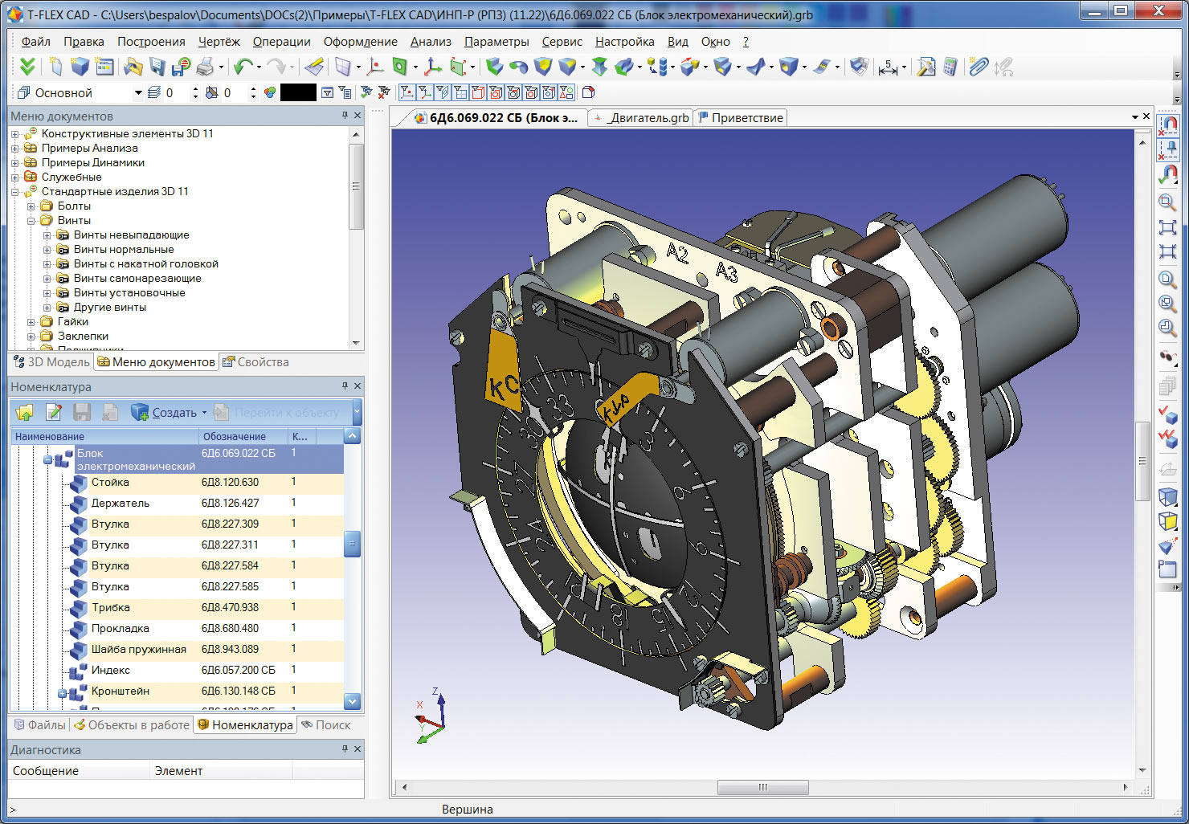Click the calculator icon in main toolbar
1189x824 pixels.
950,67
